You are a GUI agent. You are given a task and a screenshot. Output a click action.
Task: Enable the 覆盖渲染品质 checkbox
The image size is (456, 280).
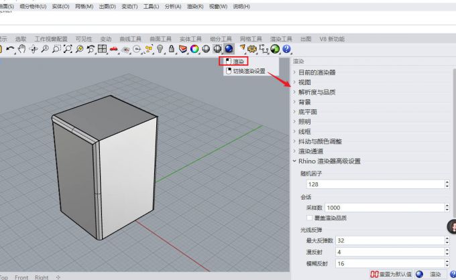309,218
